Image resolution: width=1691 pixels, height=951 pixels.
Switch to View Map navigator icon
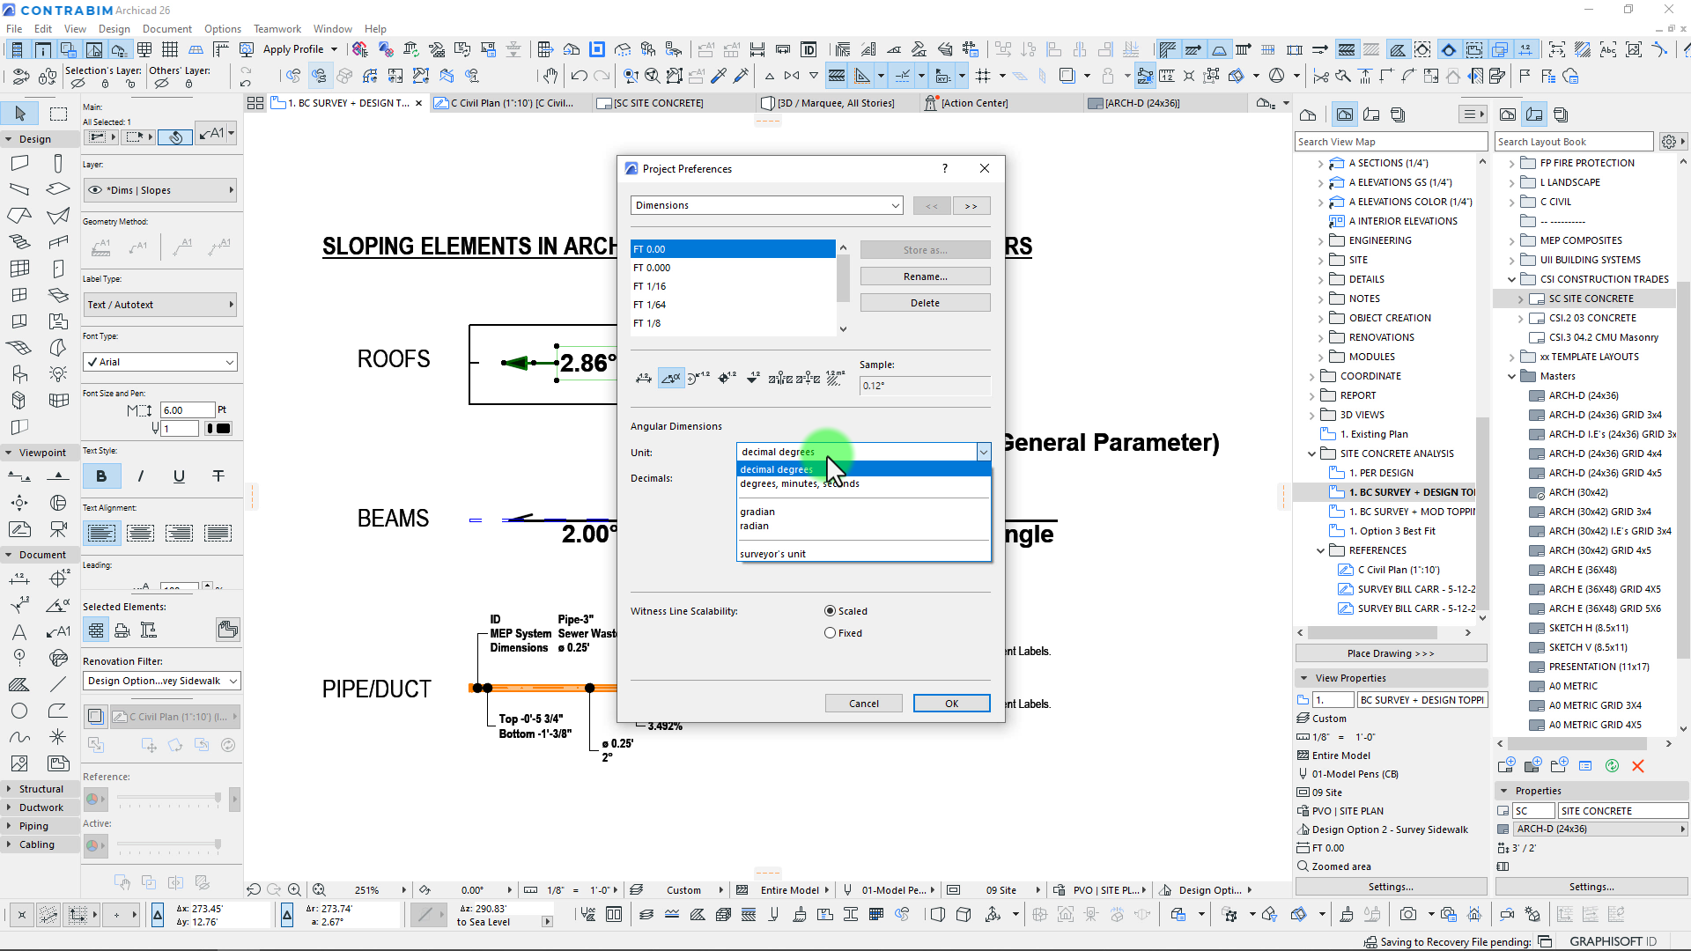click(x=1344, y=114)
